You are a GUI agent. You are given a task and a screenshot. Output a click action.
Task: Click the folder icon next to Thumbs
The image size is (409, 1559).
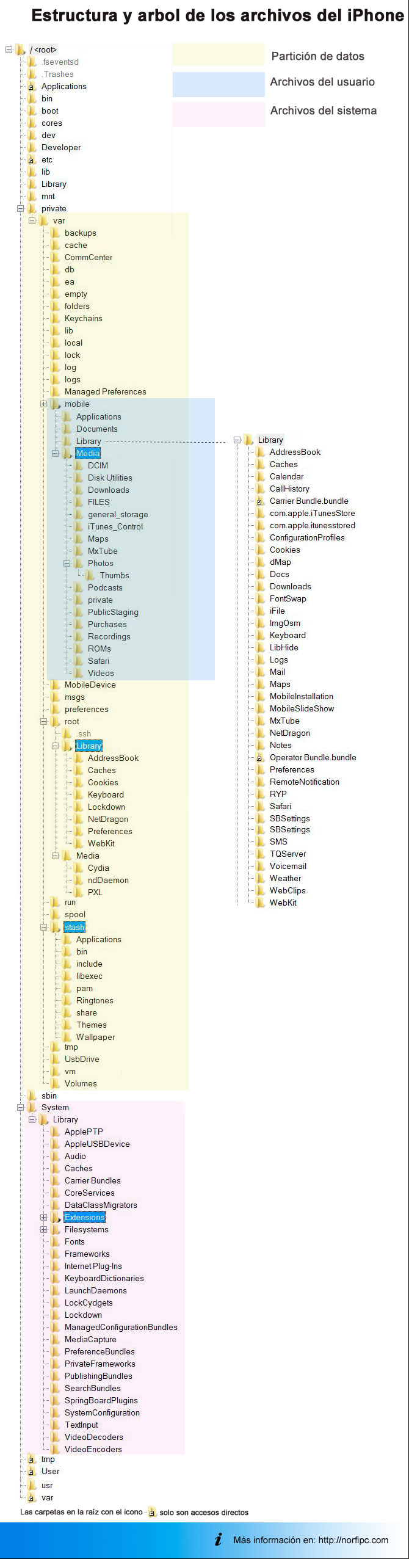90,575
